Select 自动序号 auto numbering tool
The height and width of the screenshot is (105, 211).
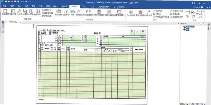(149, 13)
